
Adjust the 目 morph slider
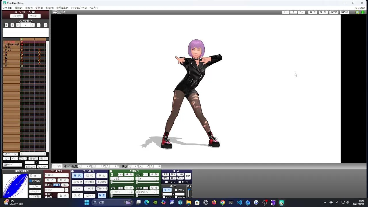point(122,183)
